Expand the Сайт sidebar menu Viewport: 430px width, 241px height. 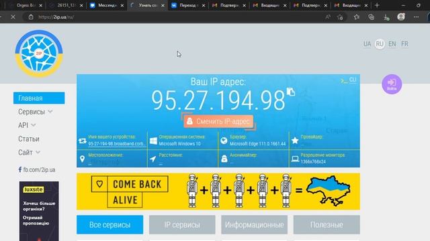(x=29, y=153)
